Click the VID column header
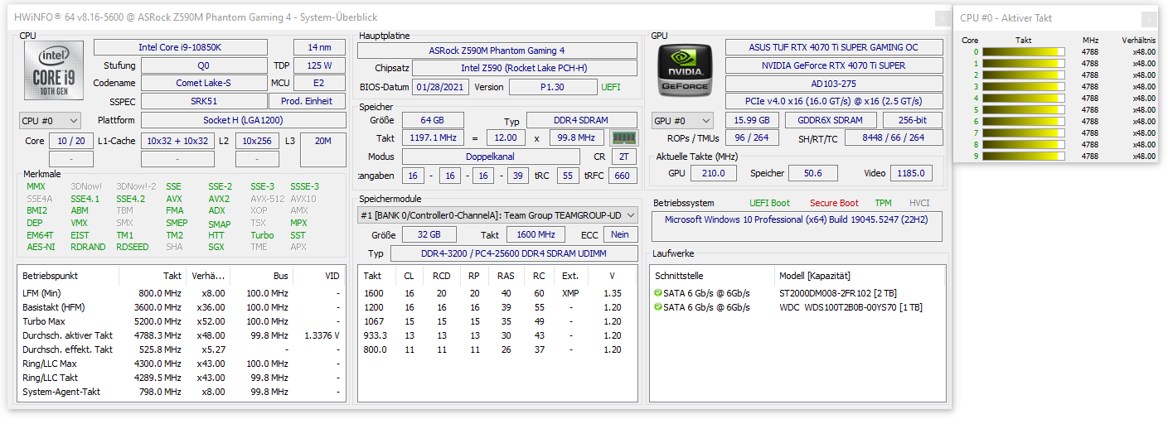1168x424 pixels. pos(318,276)
